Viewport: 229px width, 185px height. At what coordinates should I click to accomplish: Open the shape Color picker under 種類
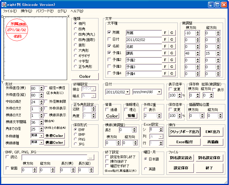coord(85,76)
